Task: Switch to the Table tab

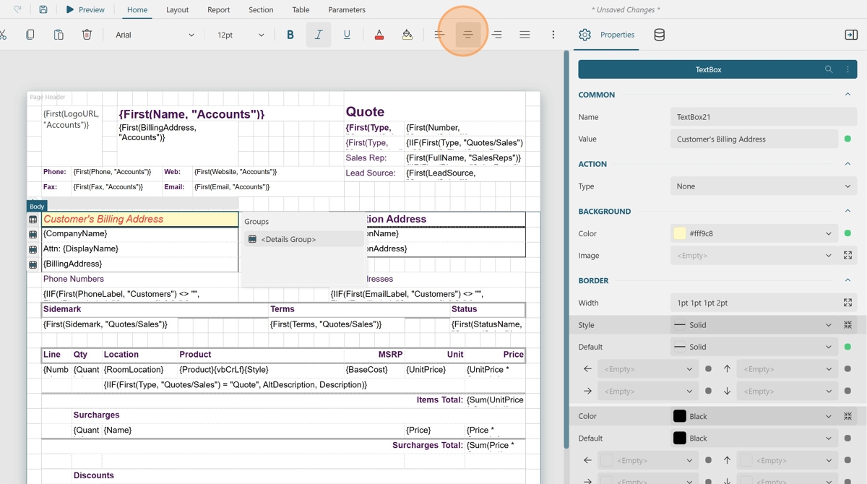Action: coord(301,9)
